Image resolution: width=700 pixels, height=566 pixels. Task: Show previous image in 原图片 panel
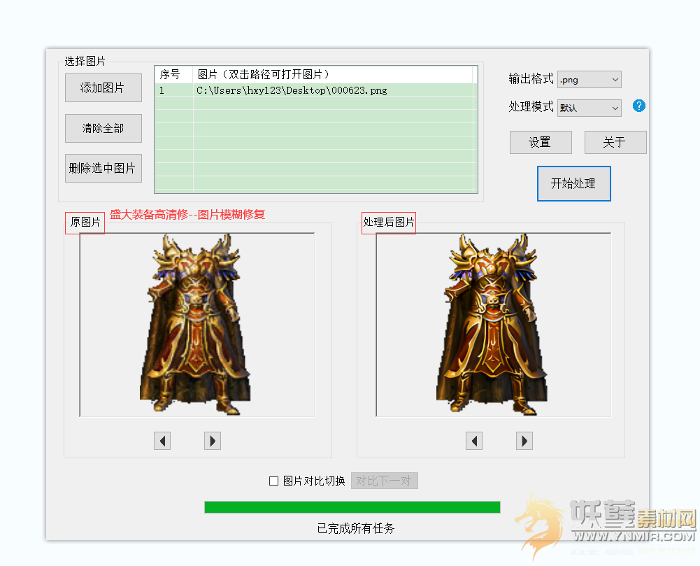point(162,441)
